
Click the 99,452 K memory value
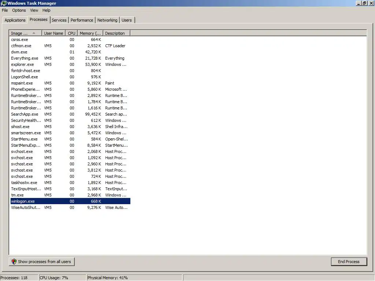(x=93, y=114)
